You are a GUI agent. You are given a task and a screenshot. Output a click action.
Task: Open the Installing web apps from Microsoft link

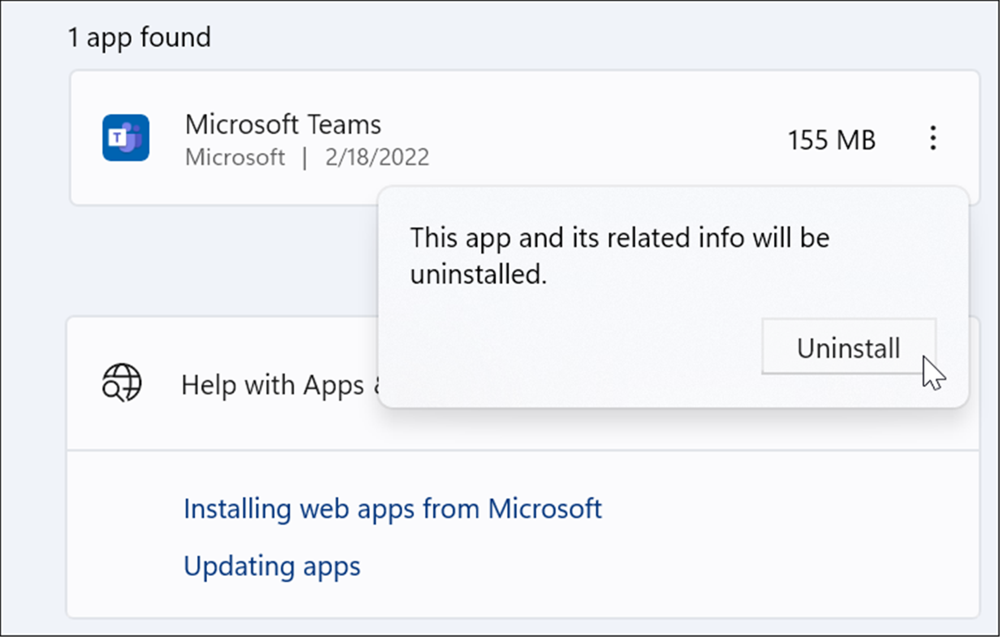pyautogui.click(x=393, y=508)
